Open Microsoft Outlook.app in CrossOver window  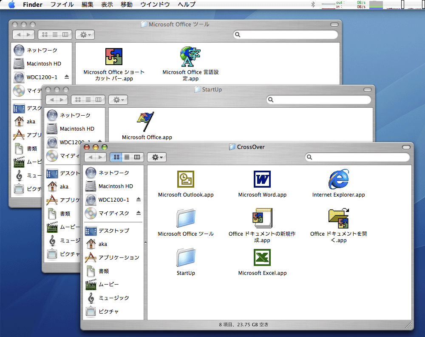coord(186,179)
